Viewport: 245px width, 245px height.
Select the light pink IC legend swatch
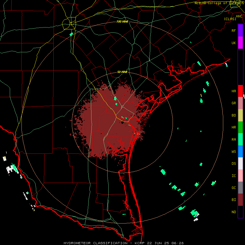240,176
